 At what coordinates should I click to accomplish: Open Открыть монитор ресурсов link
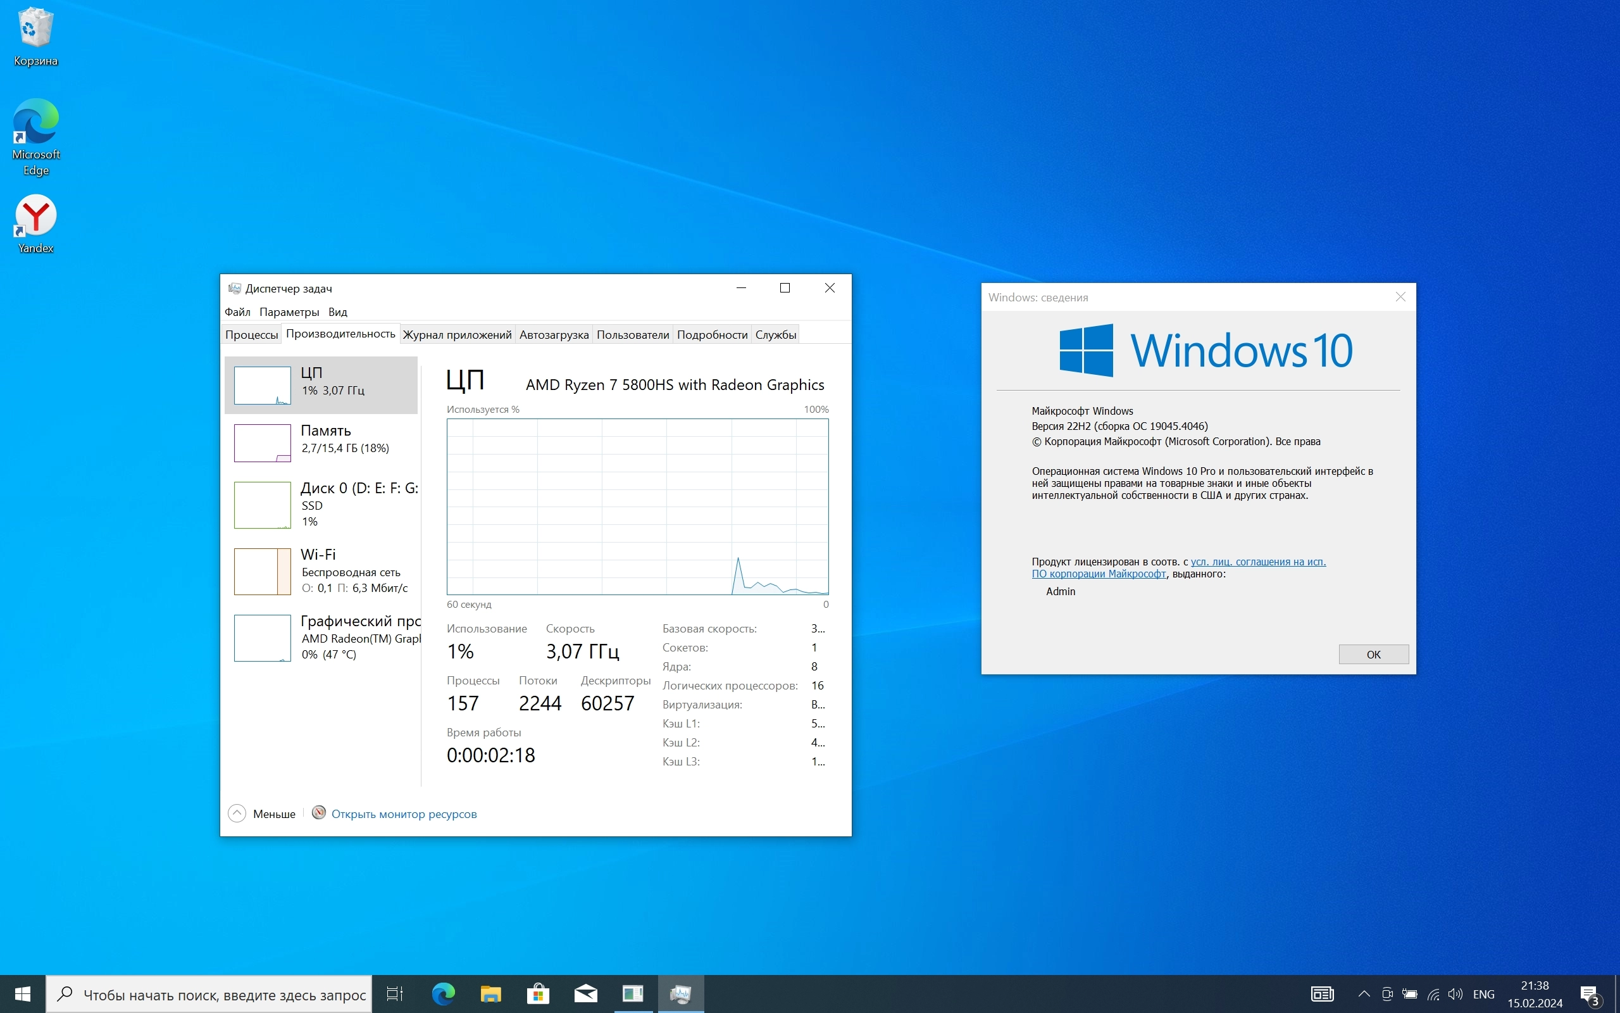pos(404,814)
